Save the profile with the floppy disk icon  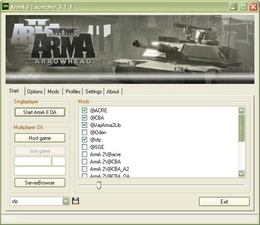[76, 201]
